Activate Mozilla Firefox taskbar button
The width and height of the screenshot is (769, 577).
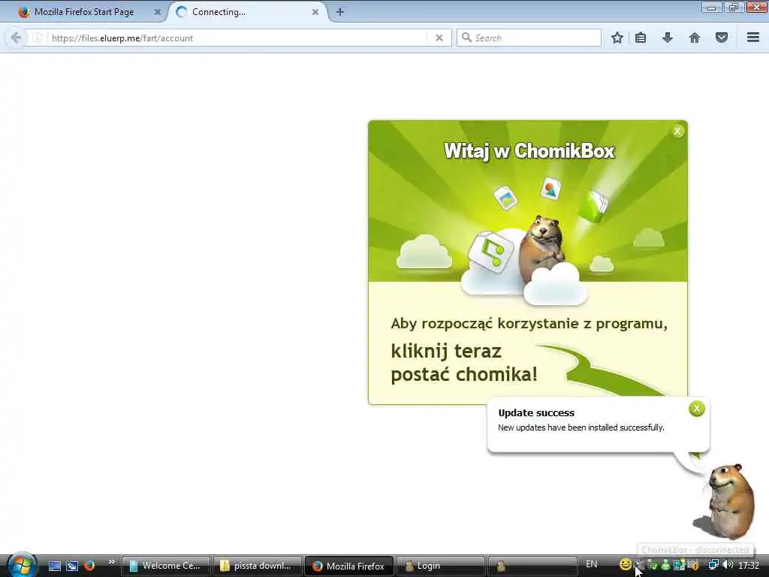click(348, 566)
